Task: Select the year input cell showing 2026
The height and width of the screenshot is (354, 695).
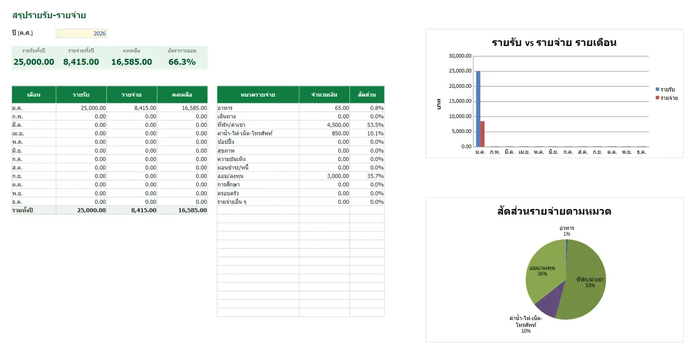Action: pos(81,33)
